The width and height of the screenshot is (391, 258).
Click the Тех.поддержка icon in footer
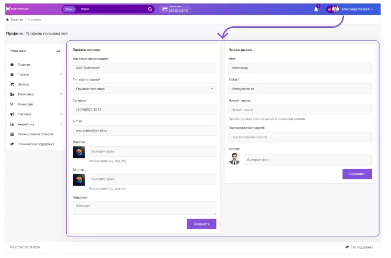click(x=347, y=247)
